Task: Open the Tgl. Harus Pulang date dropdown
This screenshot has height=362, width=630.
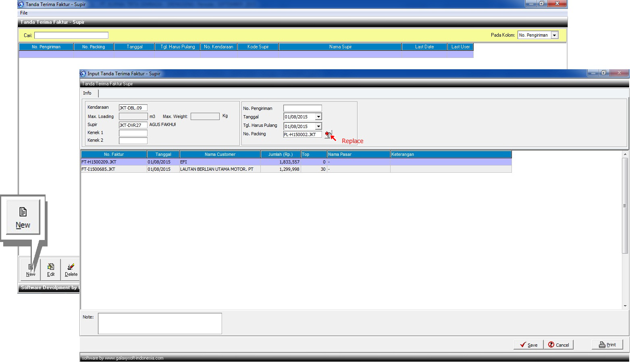Action: 318,126
